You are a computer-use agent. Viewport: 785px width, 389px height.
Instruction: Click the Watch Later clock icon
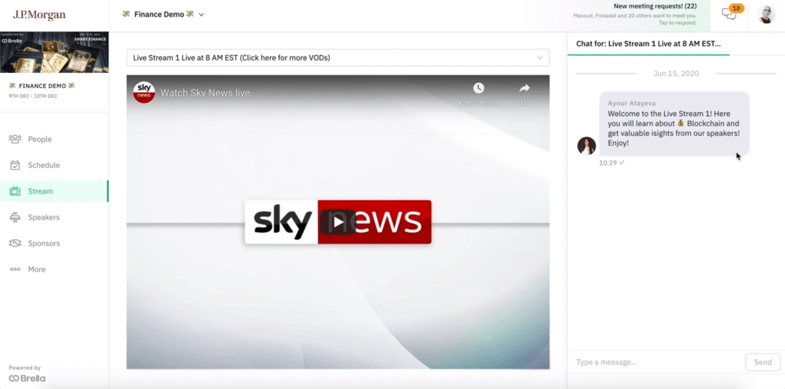[x=479, y=88]
